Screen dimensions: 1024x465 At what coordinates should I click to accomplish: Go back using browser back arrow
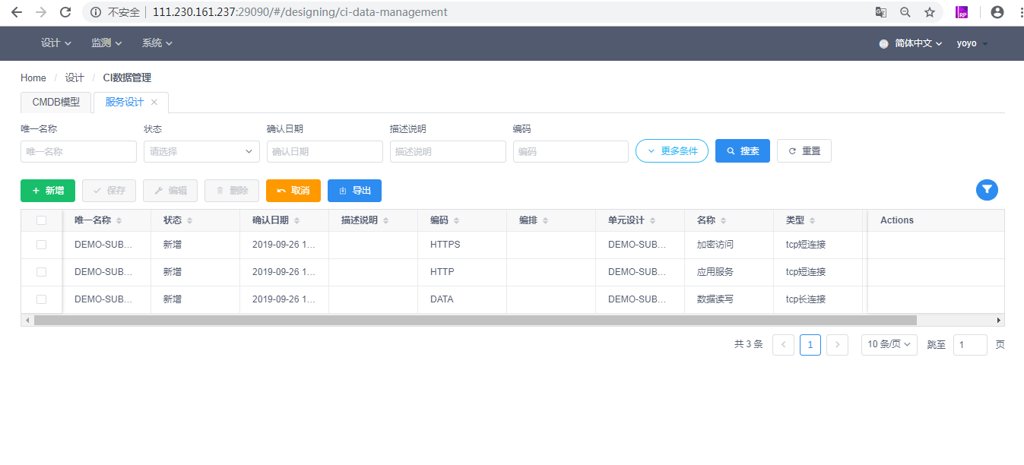click(x=16, y=12)
